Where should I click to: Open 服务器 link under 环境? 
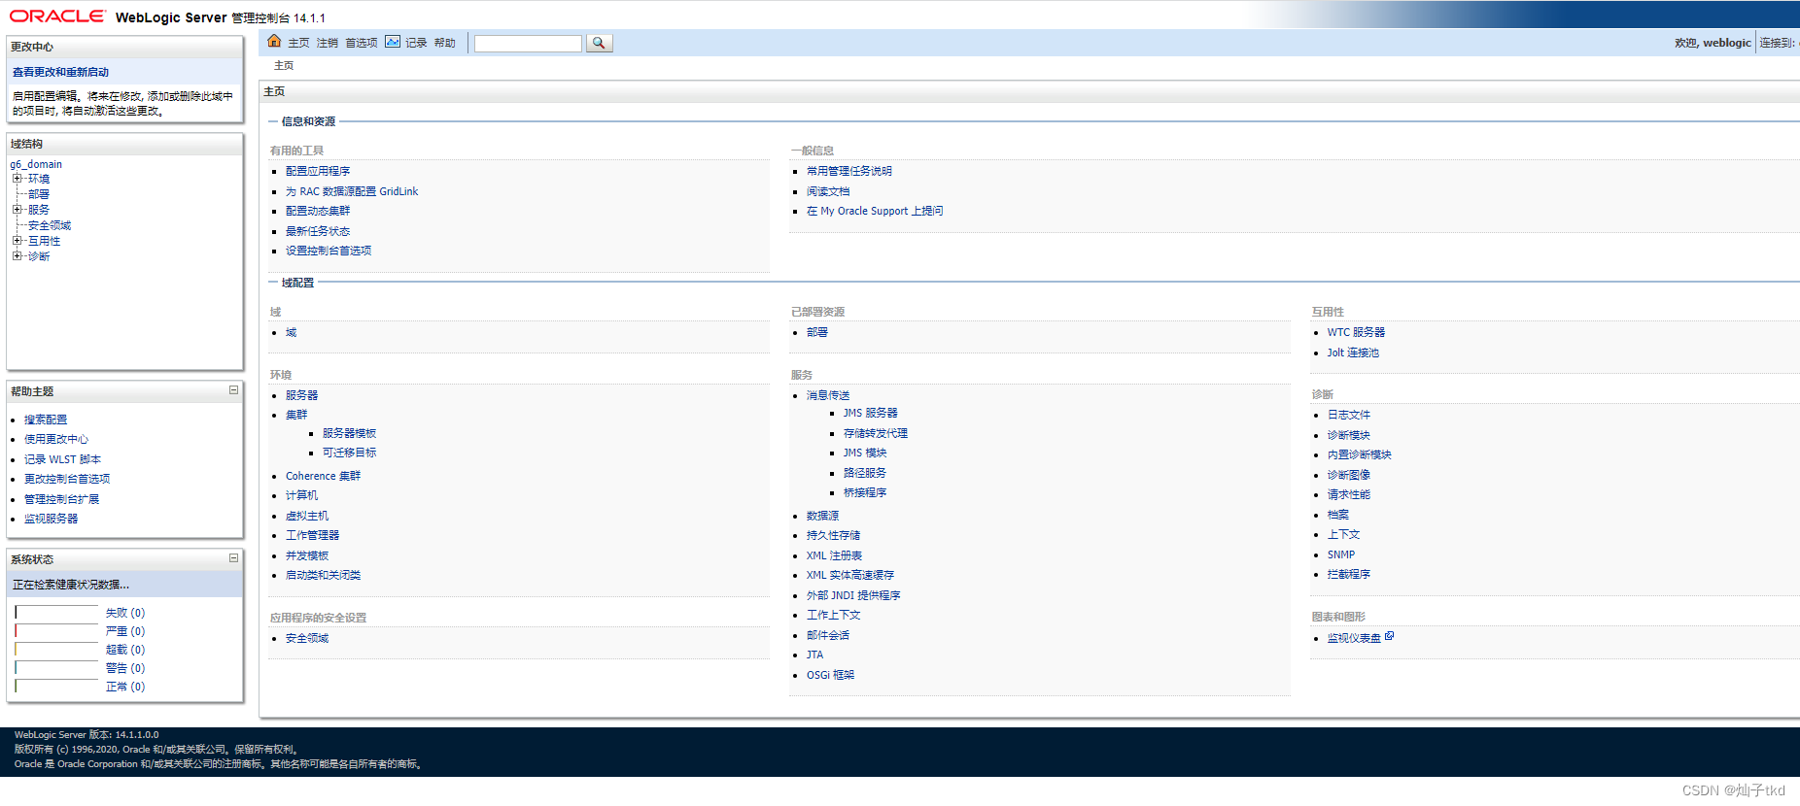point(302,395)
